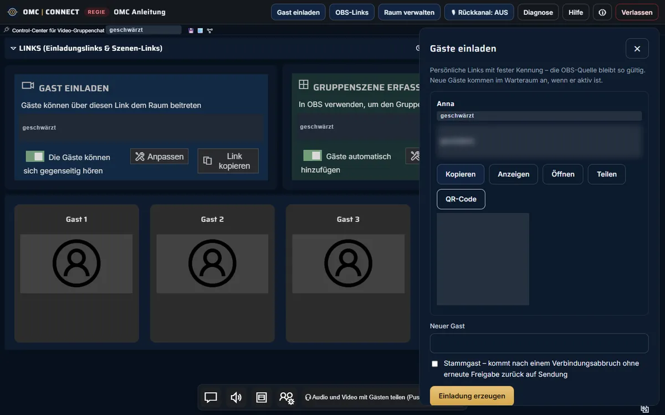
Task: Click the layout window icon in bottom toolbar
Action: [x=262, y=397]
